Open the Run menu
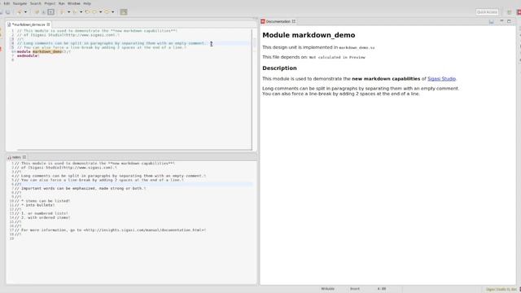Viewport: 521px width, 293px height. [x=62, y=3]
